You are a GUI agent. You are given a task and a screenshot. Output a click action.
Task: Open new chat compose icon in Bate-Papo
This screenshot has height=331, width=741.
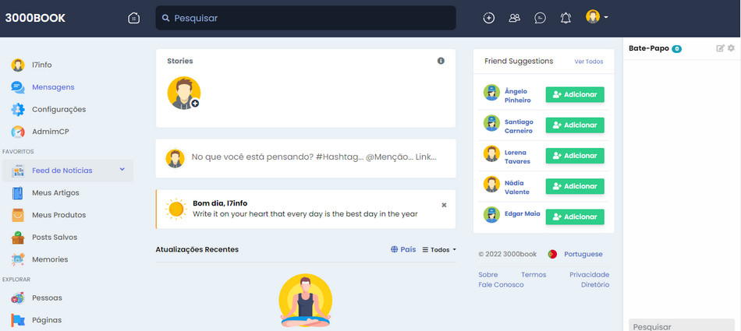point(720,48)
